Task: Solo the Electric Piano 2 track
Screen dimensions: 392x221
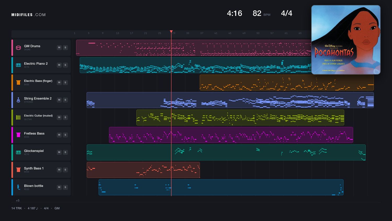Action: tap(65, 65)
